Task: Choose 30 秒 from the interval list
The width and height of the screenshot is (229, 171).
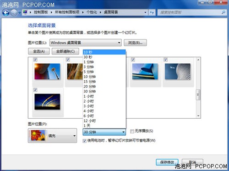Action: point(104,57)
